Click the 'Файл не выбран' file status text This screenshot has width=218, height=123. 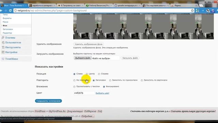click(101, 58)
